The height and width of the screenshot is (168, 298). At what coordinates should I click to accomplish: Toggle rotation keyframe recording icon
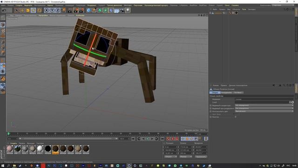tap(191, 139)
